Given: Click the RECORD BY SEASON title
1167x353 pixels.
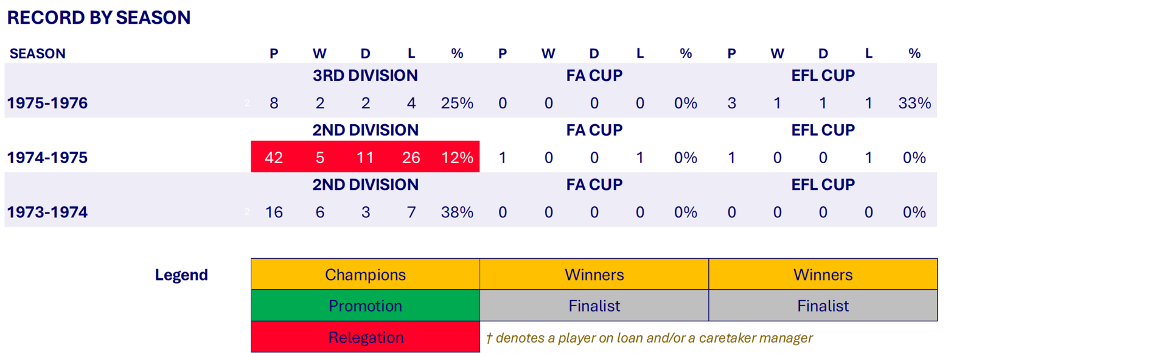Looking at the screenshot, I should tap(99, 18).
